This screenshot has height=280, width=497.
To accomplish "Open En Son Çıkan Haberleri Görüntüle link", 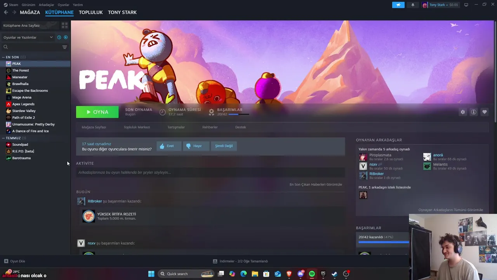I will tap(316, 184).
